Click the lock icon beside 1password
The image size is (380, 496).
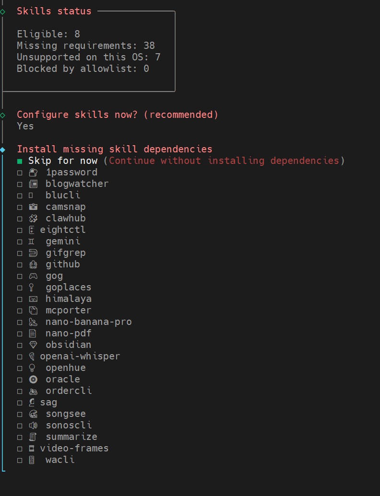tap(33, 173)
